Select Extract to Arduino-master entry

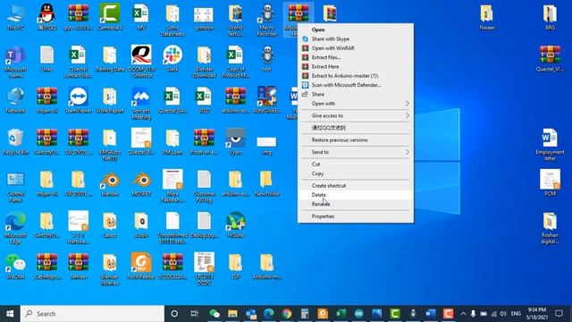point(356,76)
